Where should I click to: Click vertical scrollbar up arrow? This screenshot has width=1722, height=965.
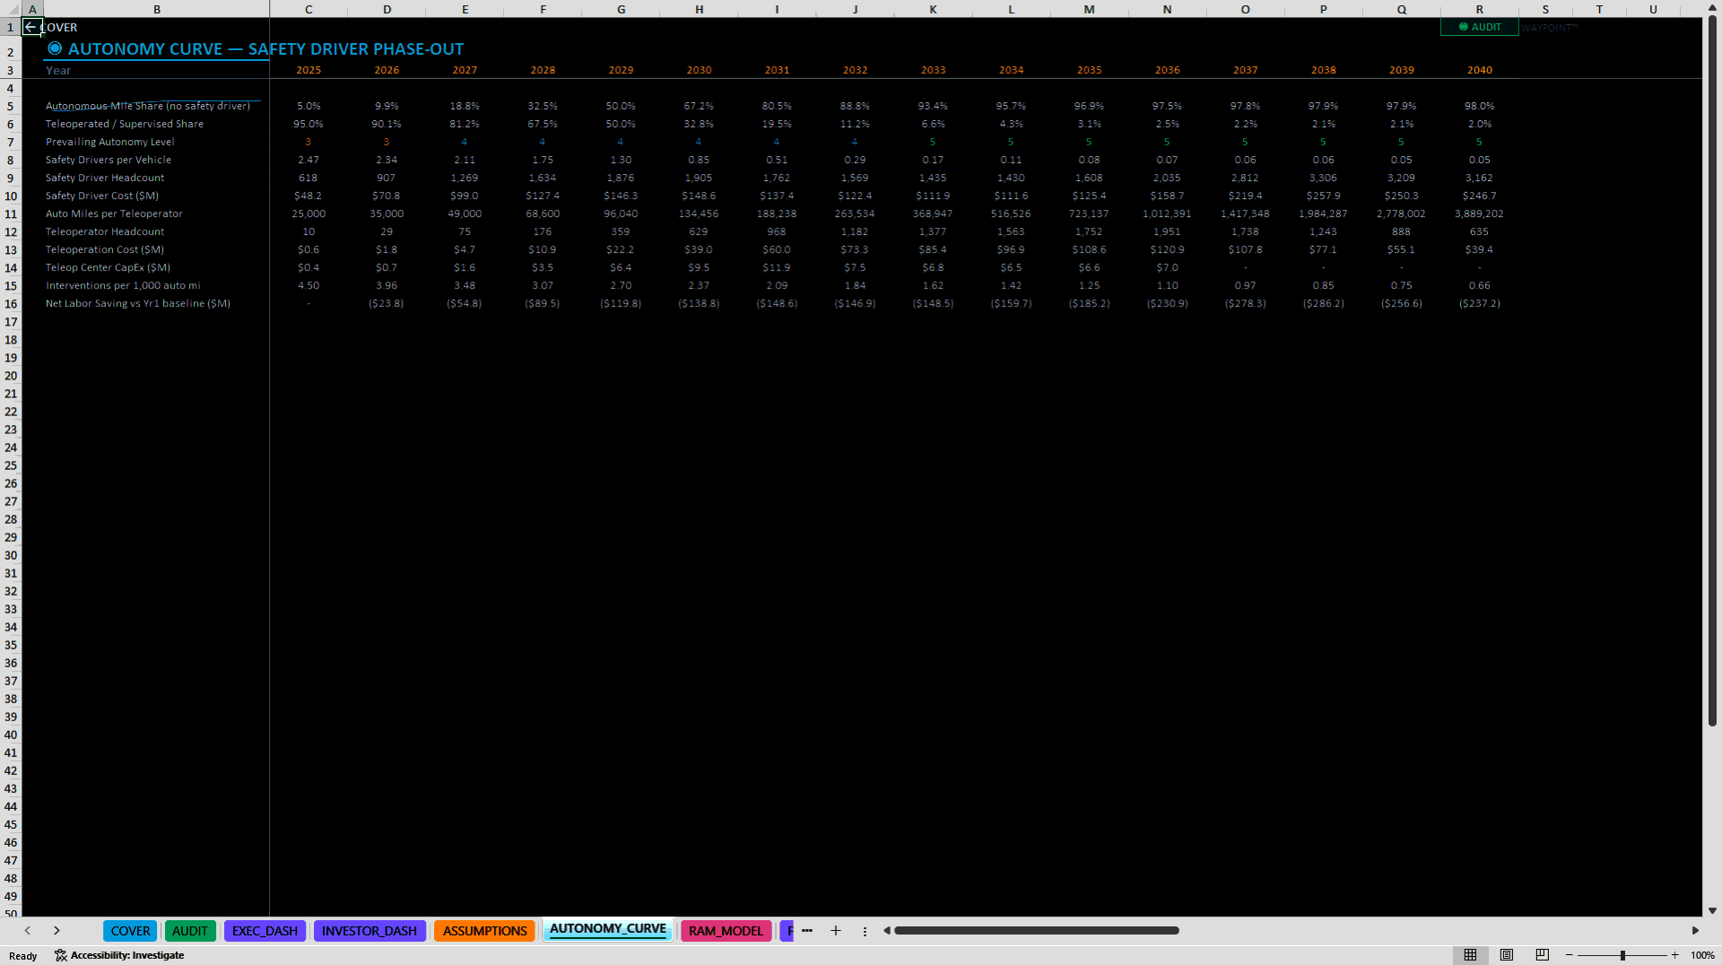tap(1712, 8)
